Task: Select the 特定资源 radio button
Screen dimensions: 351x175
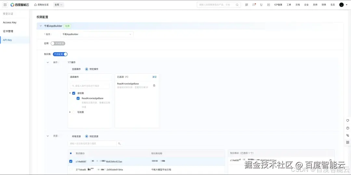Action: click(87, 136)
